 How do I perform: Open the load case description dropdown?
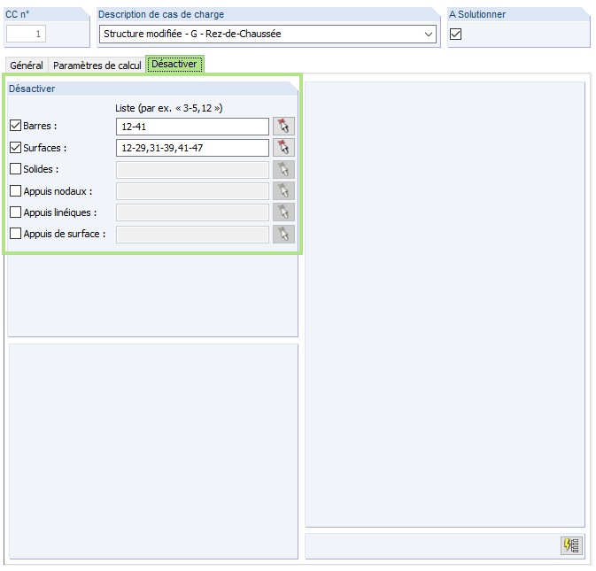point(429,35)
